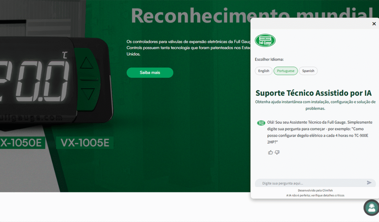This screenshot has width=379, height=222.
Task: Click the Saiba mais button
Action: [x=150, y=73]
